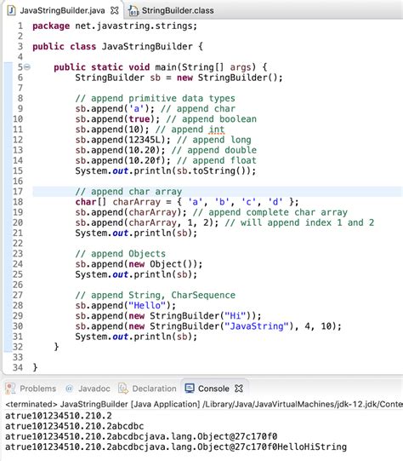Click sb.append(true) on line 10
The height and width of the screenshot is (461, 403).
(x=117, y=119)
